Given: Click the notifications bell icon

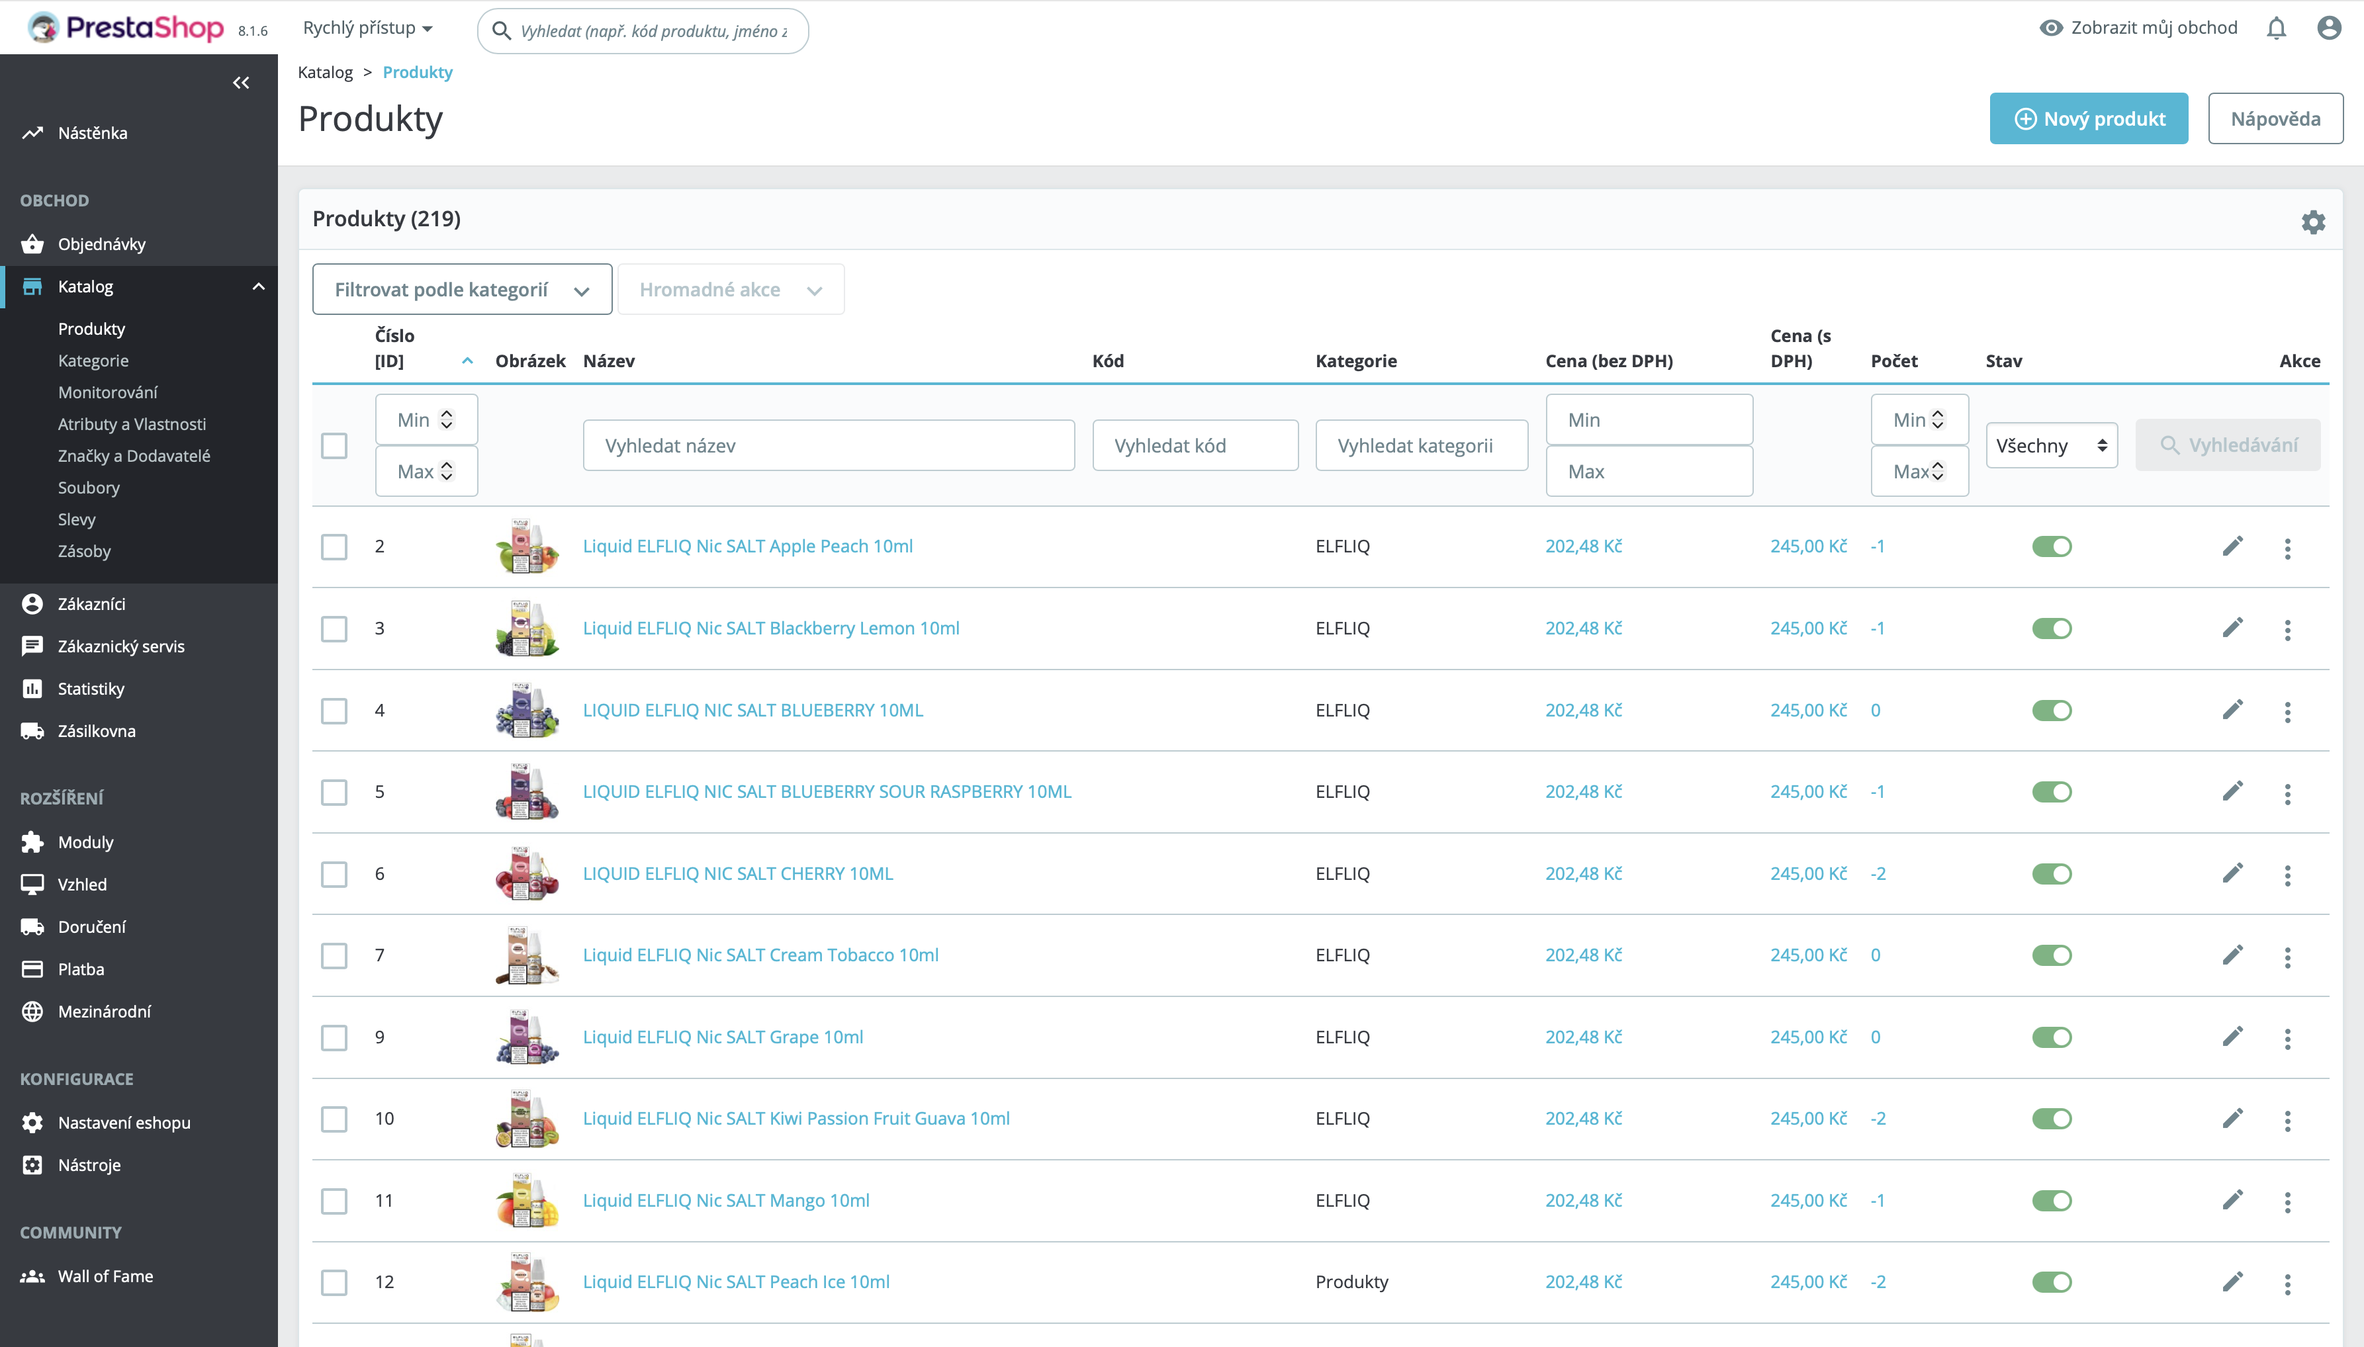Looking at the screenshot, I should [2276, 28].
